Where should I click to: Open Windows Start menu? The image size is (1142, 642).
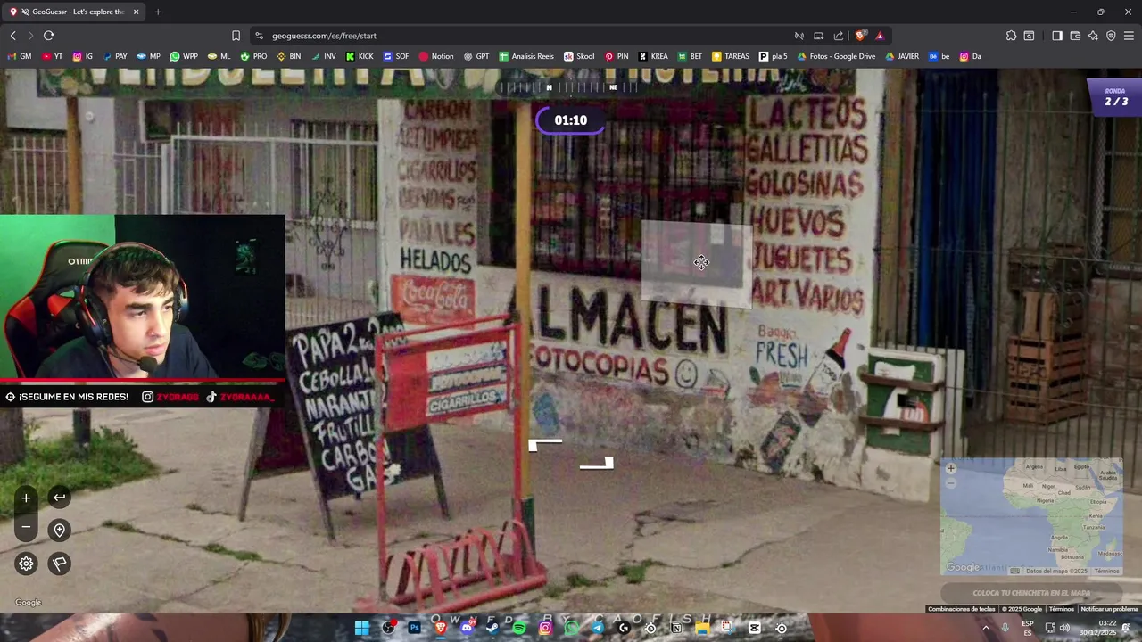(x=362, y=628)
